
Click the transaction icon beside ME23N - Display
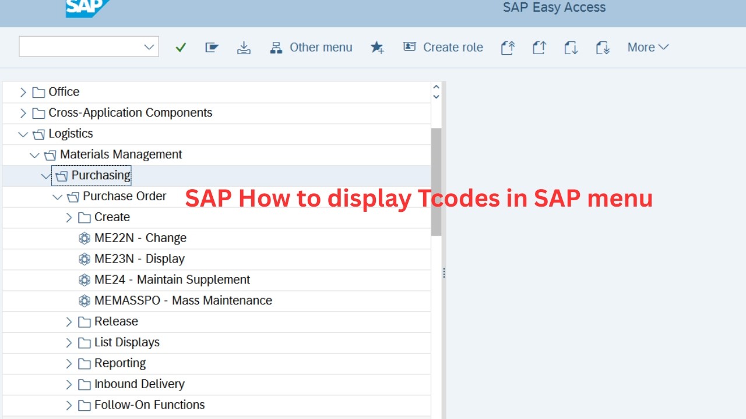85,260
